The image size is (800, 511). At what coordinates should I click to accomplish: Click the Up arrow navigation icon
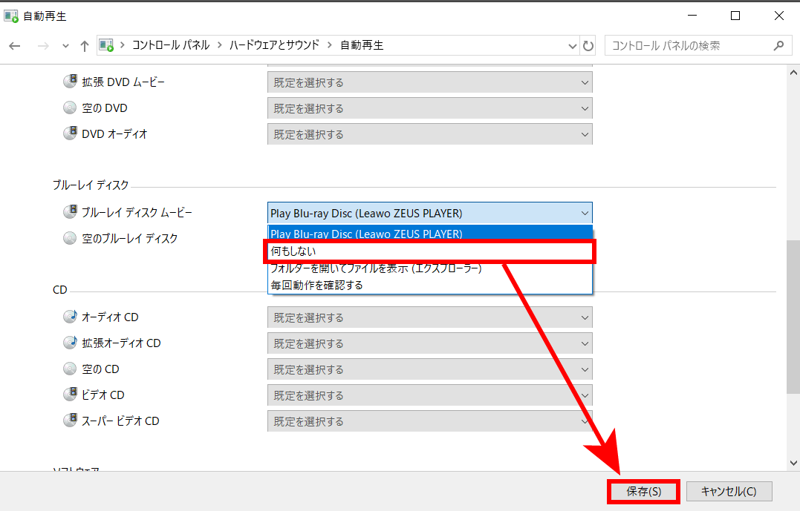[84, 46]
